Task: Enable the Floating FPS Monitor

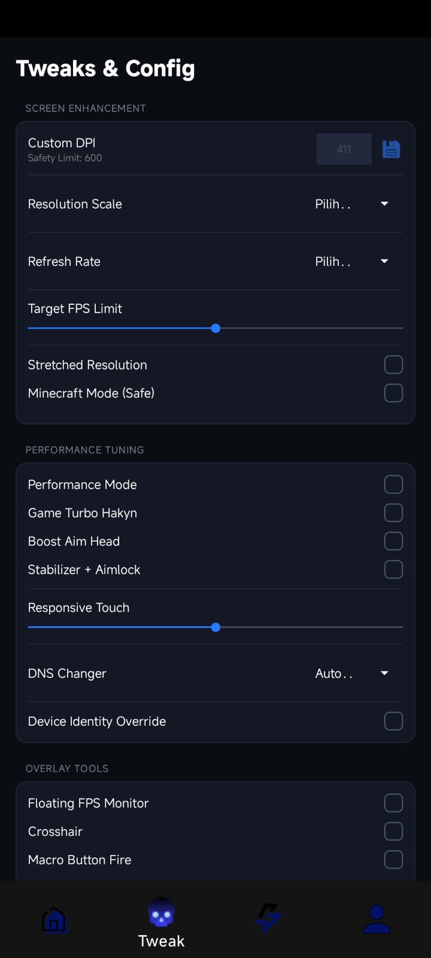Action: (x=393, y=802)
